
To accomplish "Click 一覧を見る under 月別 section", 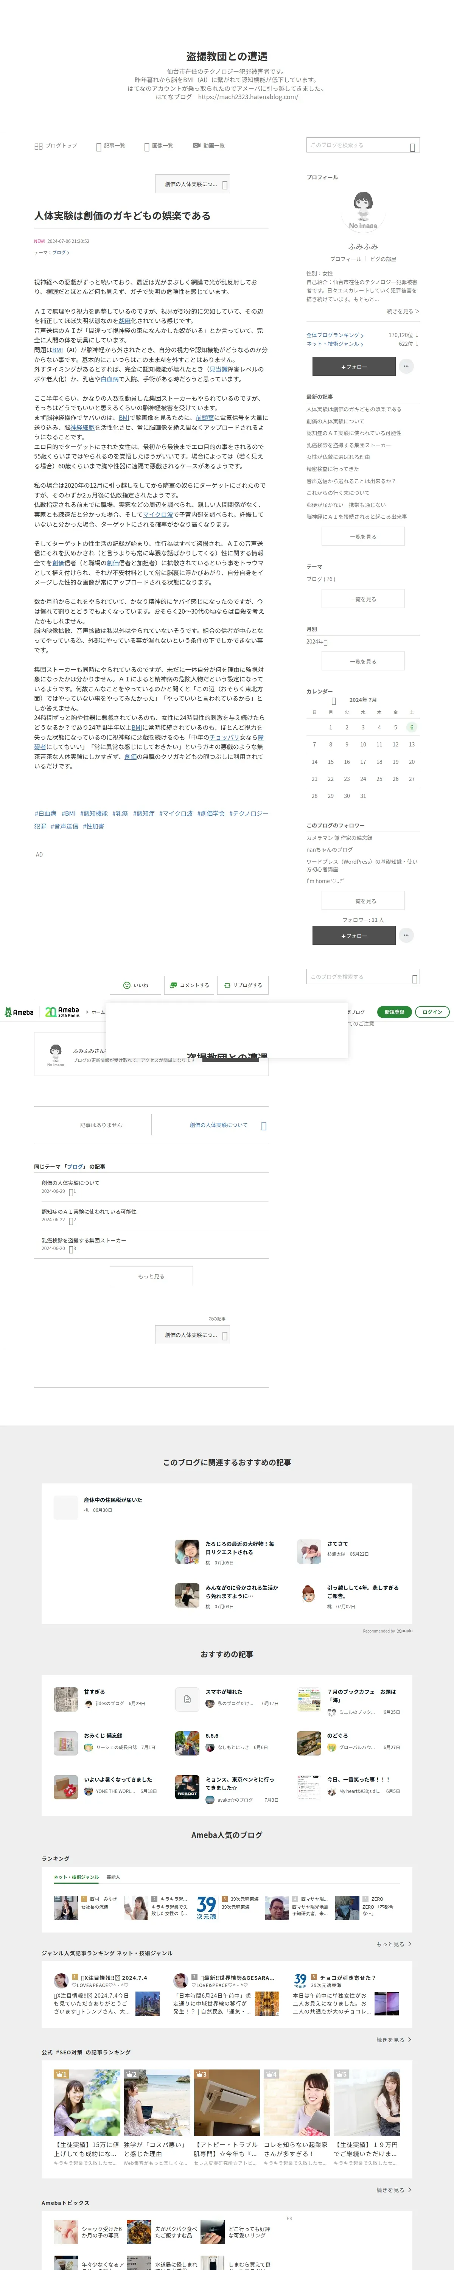I will [362, 662].
